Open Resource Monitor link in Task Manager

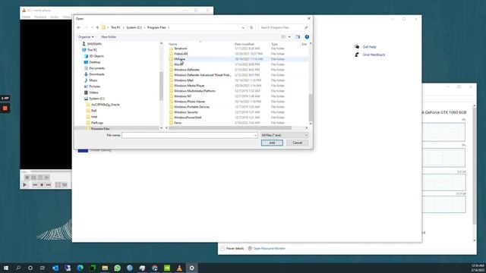click(x=269, y=248)
